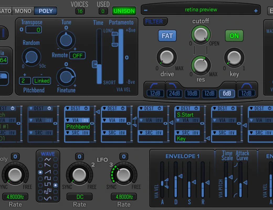Open the SRC dropdown in the Pitchbend slot

coord(68,133)
